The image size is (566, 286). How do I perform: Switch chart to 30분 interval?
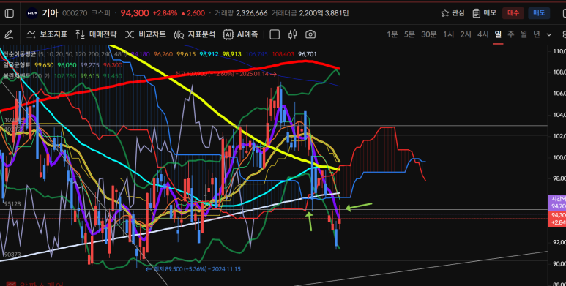[429, 34]
